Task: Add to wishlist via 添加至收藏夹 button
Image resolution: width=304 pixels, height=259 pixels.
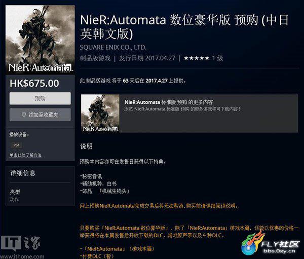Action: tap(40, 115)
